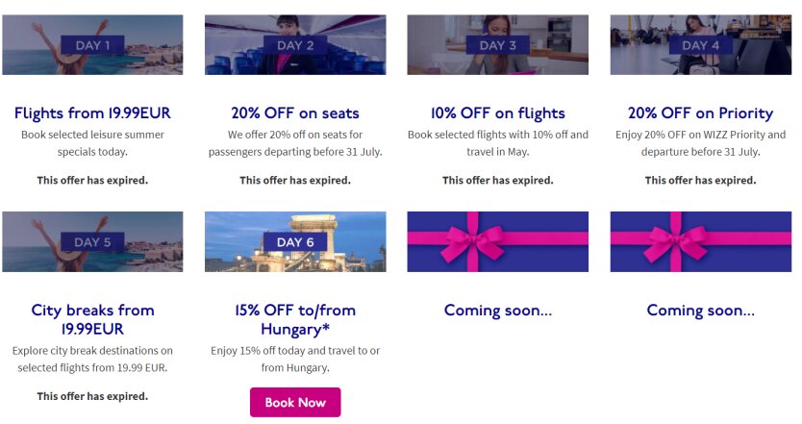Open the Day 3 banner image
The height and width of the screenshot is (424, 802).
point(498,45)
